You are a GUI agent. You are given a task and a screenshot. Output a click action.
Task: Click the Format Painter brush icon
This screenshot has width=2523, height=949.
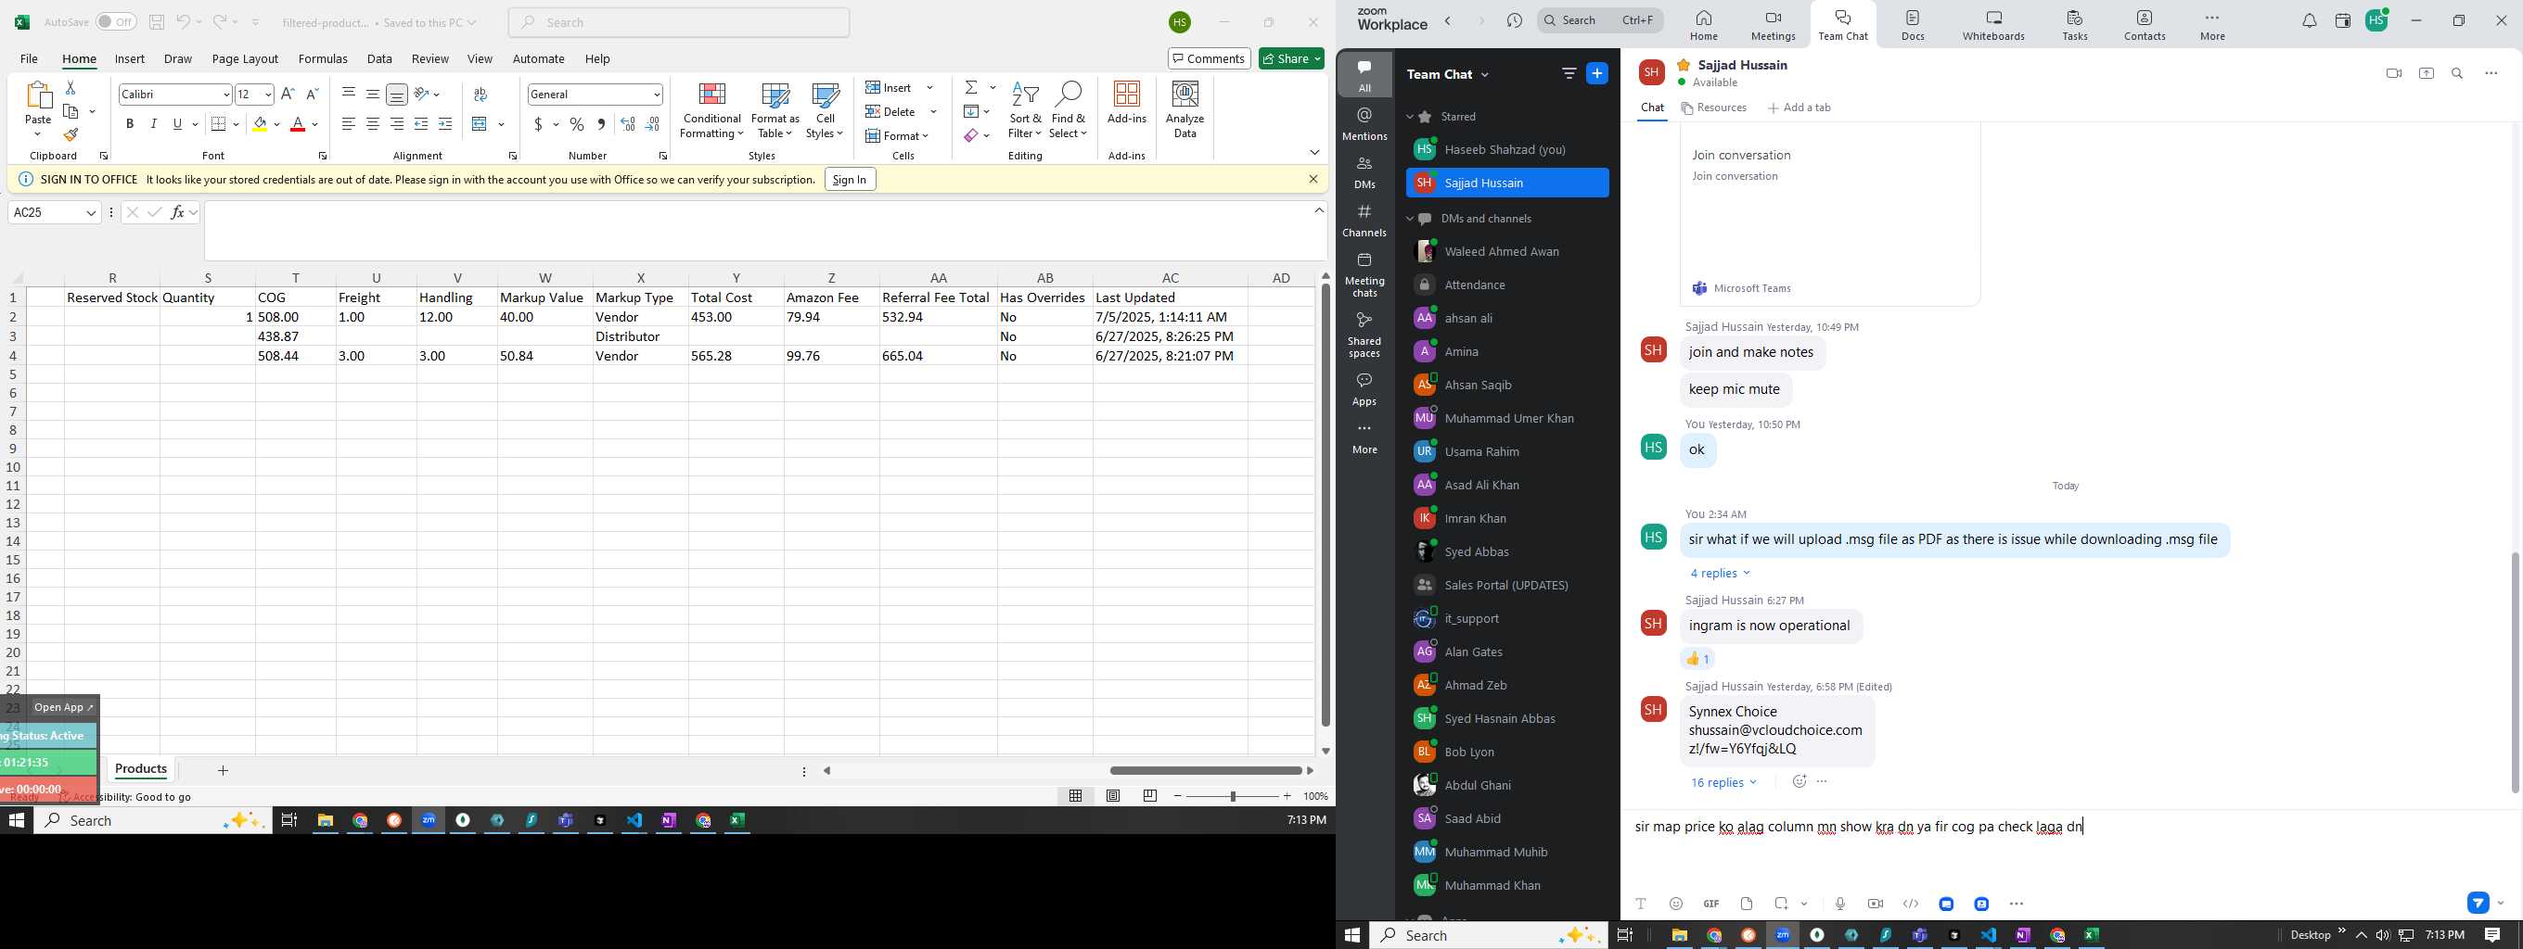(70, 135)
